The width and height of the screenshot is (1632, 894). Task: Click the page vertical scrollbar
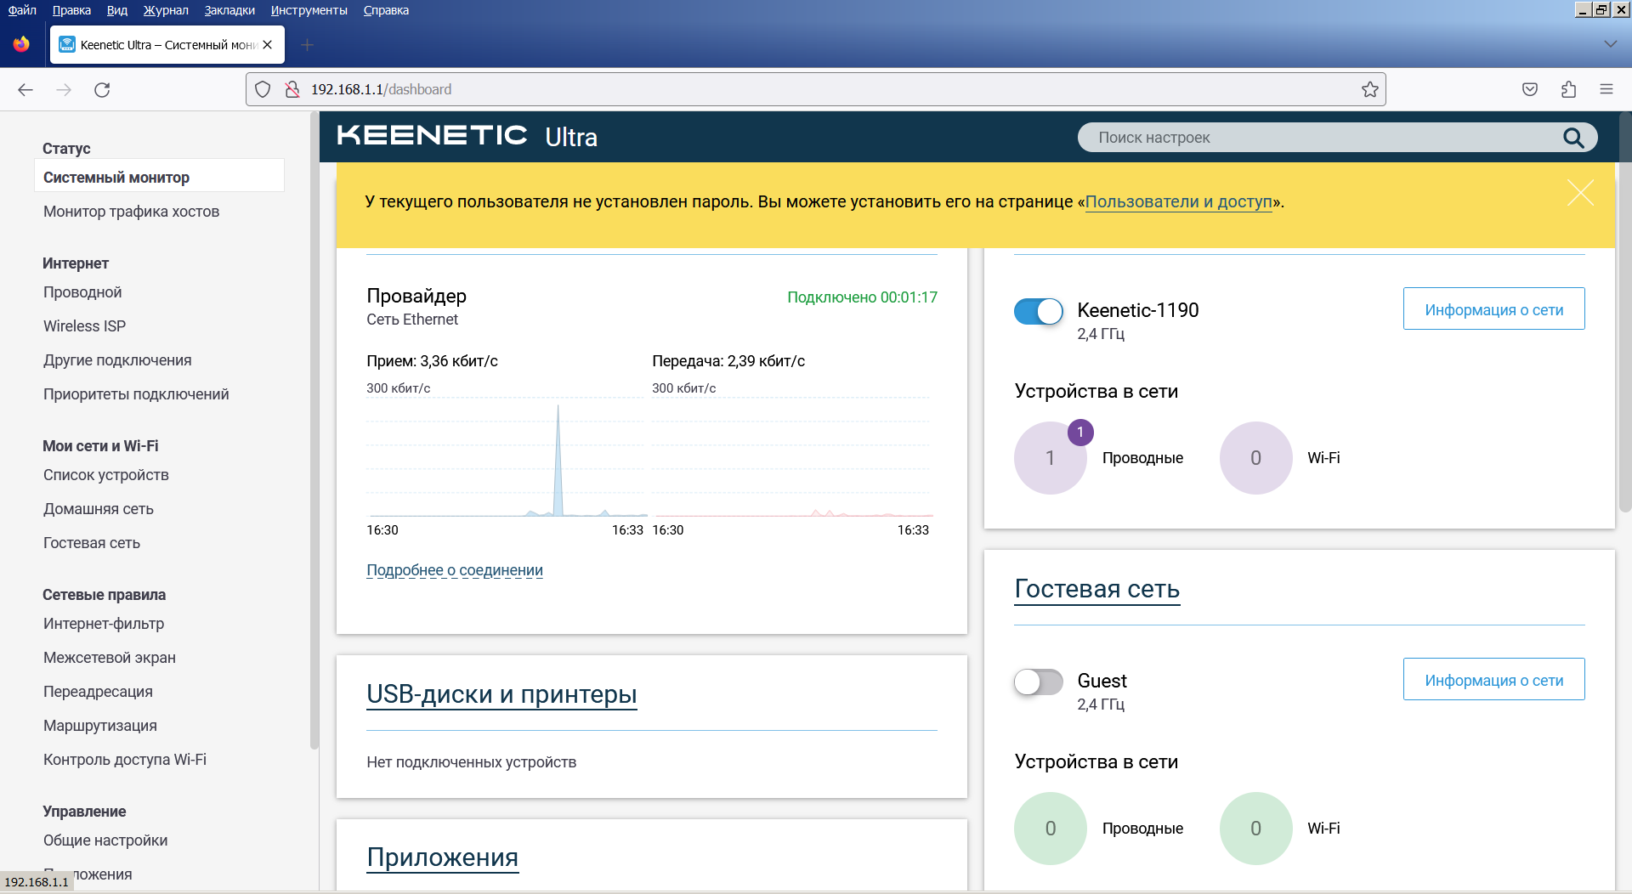1624,501
